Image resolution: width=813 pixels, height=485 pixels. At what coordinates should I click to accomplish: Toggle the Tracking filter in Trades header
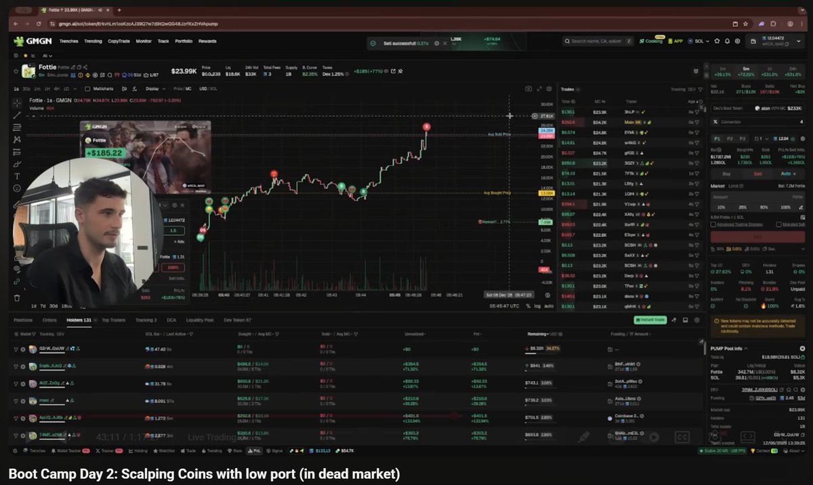pos(677,89)
